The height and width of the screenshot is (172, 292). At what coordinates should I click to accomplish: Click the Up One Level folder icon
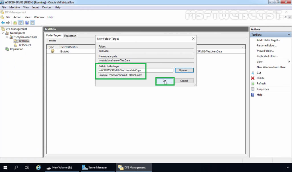[x=15, y=23]
